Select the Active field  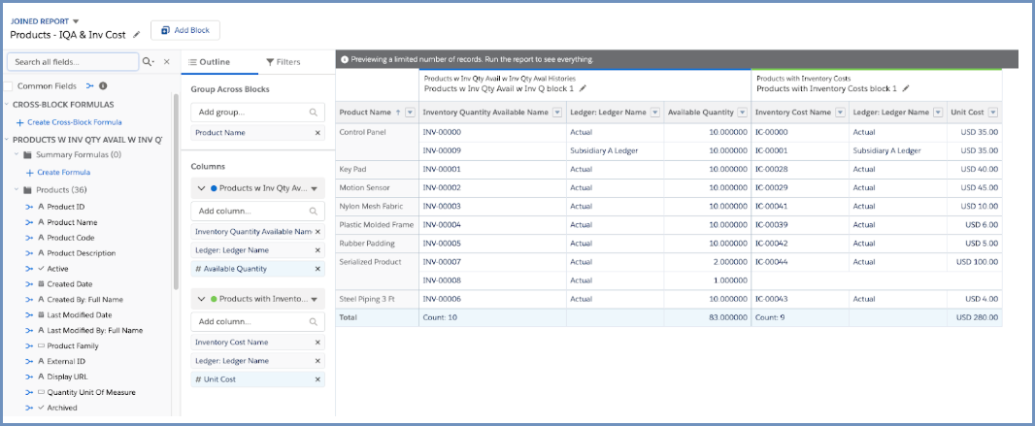57,269
